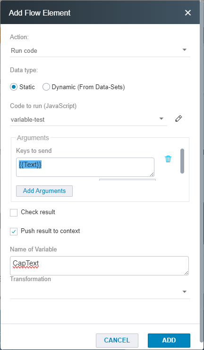This screenshot has height=350, width=204.
Task: Confirm with the blue ADD button
Action: pyautogui.click(x=169, y=340)
